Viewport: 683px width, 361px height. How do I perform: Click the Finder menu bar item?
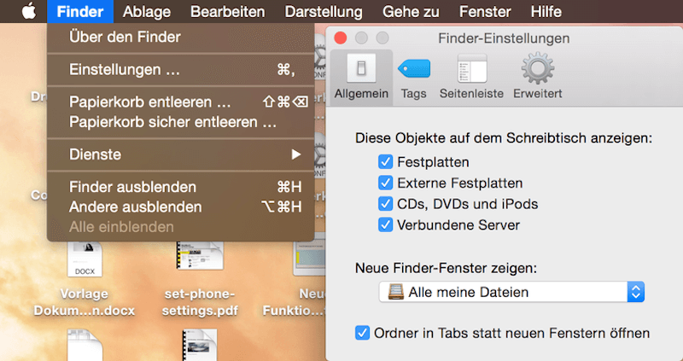[80, 11]
